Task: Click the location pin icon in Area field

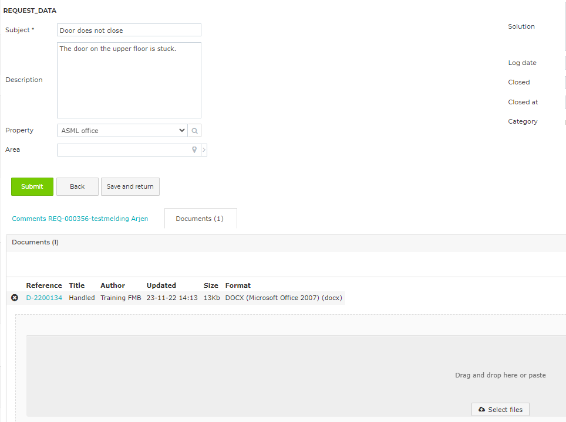Action: click(194, 149)
